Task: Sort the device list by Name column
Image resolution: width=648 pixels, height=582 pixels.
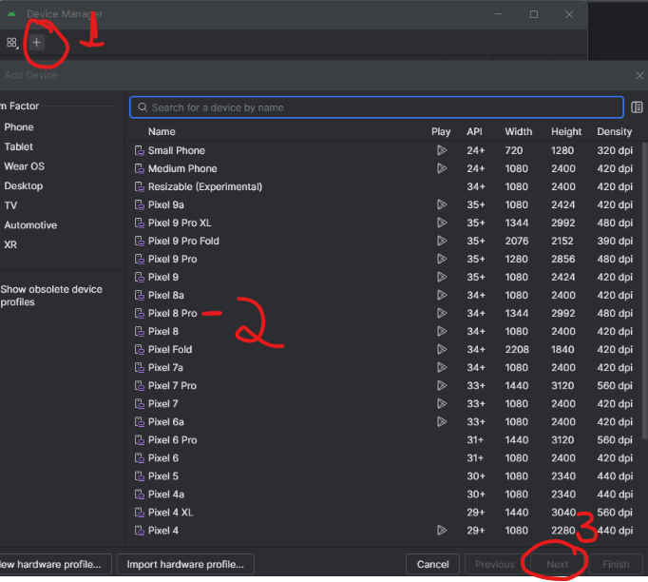Action: click(x=162, y=132)
